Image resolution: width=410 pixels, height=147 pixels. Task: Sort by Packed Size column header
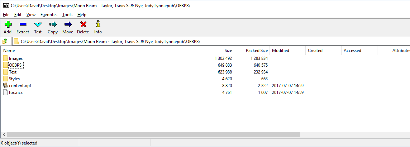pos(257,51)
